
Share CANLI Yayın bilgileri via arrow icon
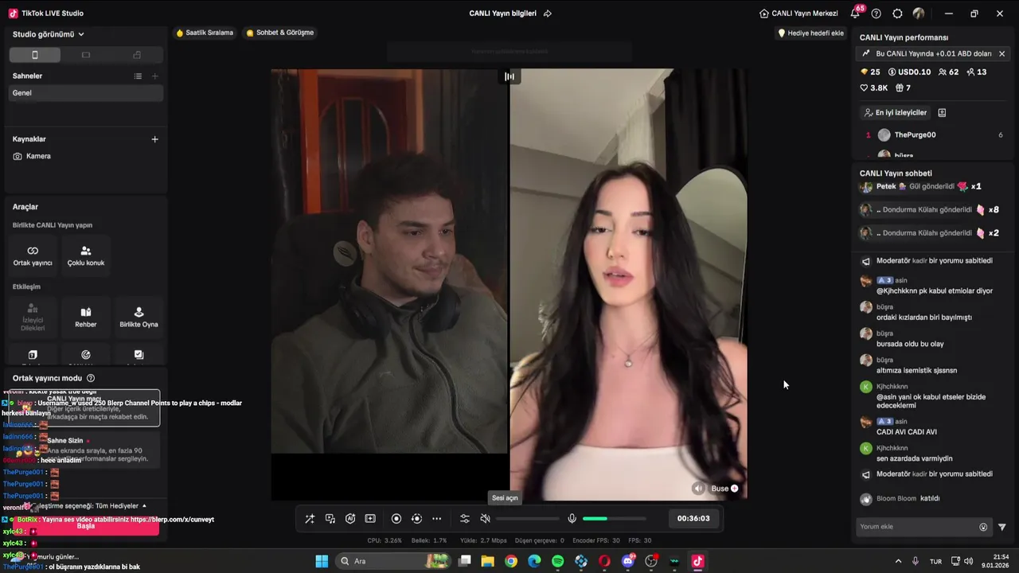pyautogui.click(x=548, y=14)
